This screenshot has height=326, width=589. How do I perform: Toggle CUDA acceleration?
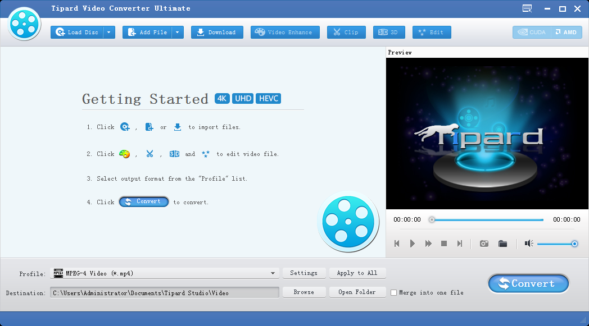(x=532, y=33)
